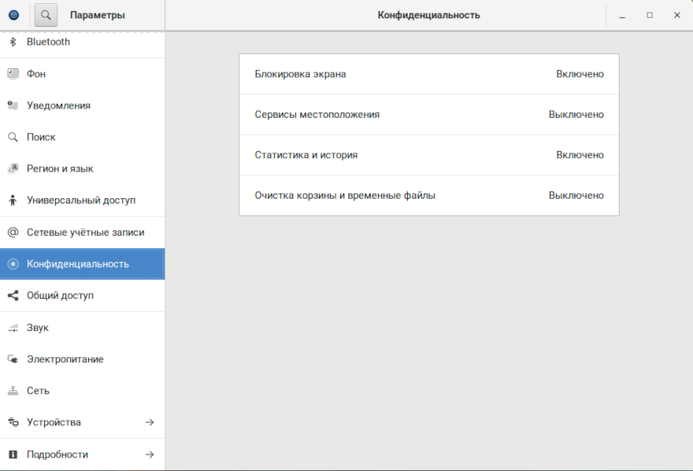The height and width of the screenshot is (471, 693).
Task: Click the Звук sound icon
Action: pos(13,328)
